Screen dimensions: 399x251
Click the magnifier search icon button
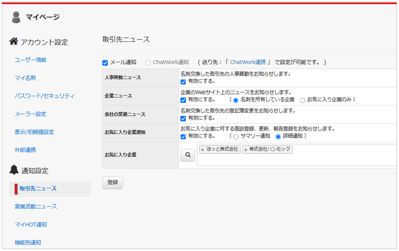[188, 155]
